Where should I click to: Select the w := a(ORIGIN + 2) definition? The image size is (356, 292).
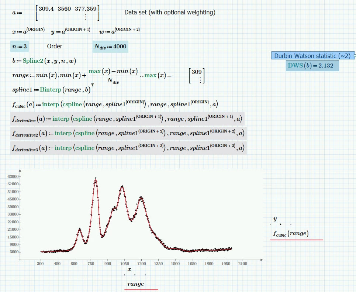[x=120, y=31]
